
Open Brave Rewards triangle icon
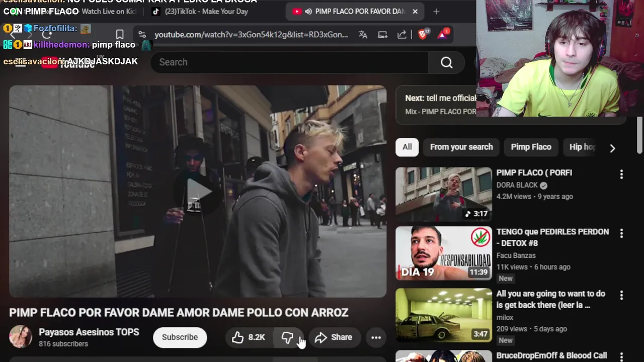coord(443,34)
